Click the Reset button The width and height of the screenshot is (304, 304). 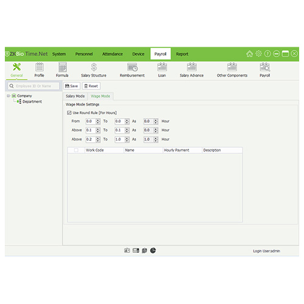(x=91, y=86)
